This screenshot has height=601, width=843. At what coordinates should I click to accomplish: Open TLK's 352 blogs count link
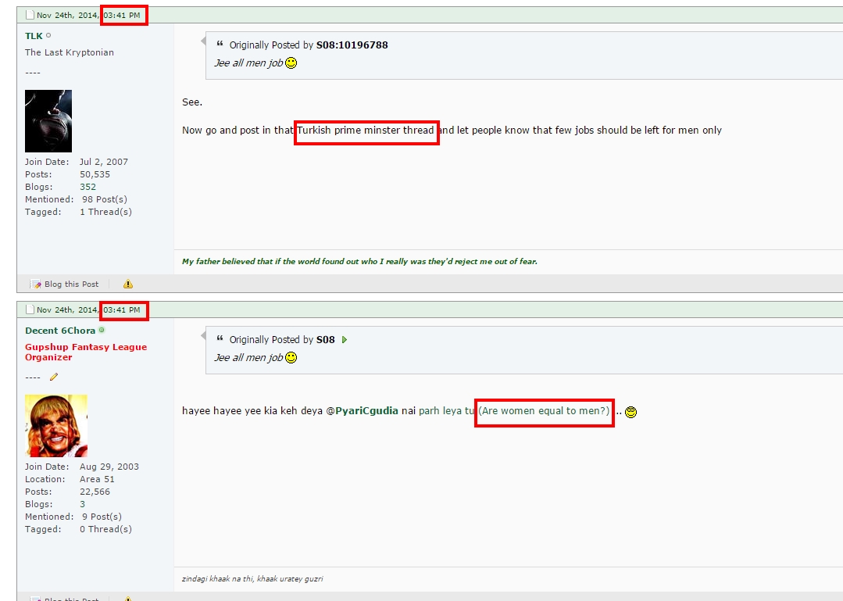click(88, 187)
